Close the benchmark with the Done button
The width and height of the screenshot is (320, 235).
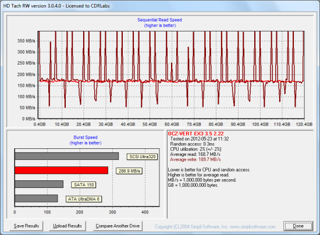[x=298, y=226]
